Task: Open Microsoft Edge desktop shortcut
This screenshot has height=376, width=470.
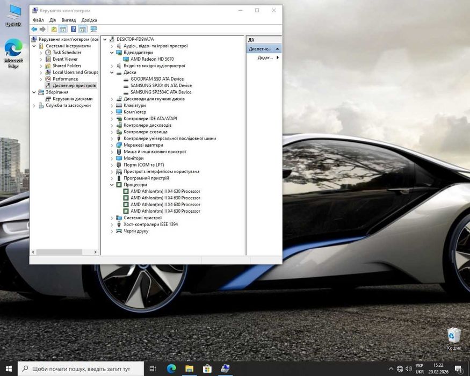Action: (x=13, y=53)
